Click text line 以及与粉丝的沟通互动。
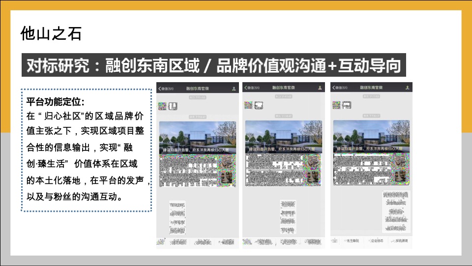Image resolution: width=472 pixels, height=266 pixels. [x=75, y=197]
